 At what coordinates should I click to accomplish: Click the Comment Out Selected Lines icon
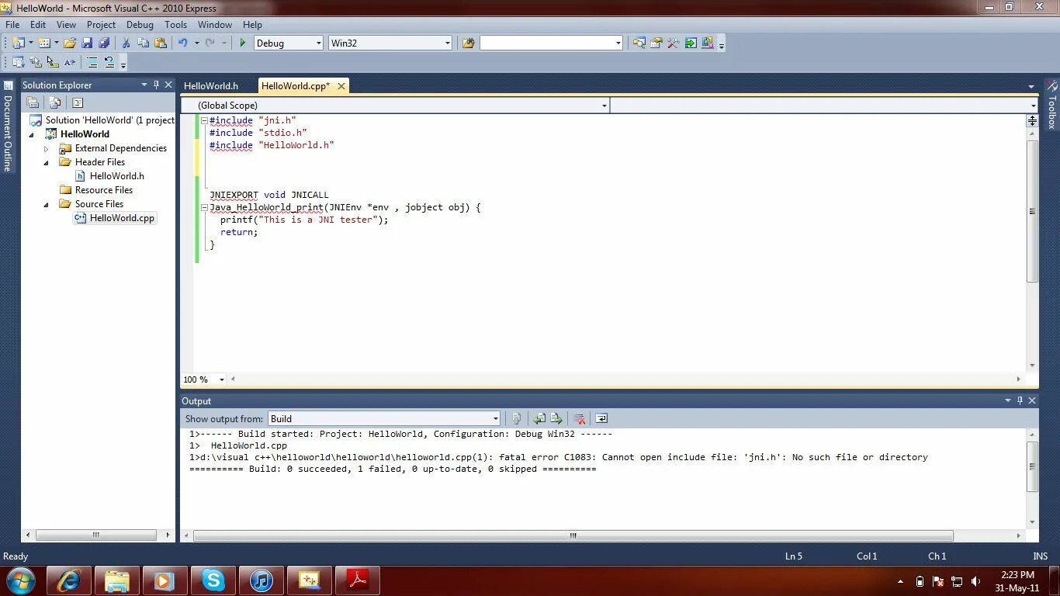click(x=92, y=63)
